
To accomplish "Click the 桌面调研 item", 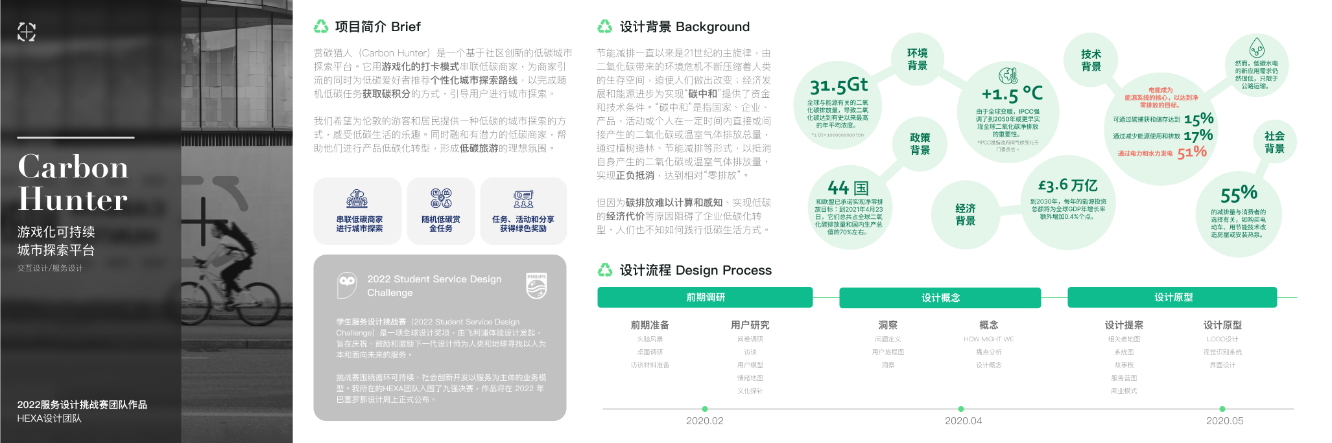I will (x=650, y=352).
